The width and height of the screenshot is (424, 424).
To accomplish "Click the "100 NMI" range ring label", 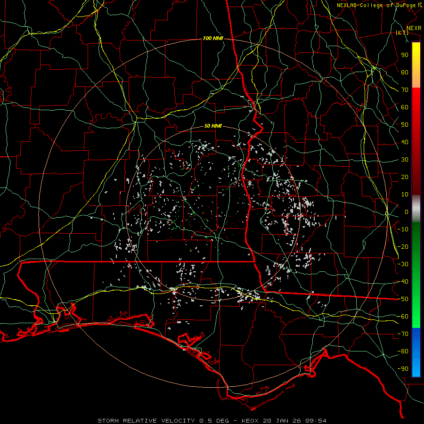I will [x=213, y=39].
